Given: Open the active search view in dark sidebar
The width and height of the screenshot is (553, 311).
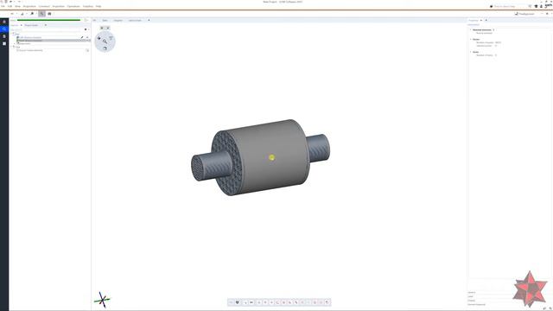Looking at the screenshot, I should click(x=4, y=29).
